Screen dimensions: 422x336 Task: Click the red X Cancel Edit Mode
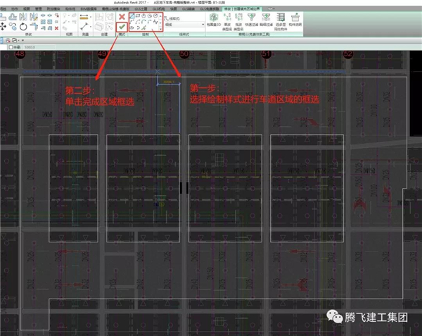[122, 15]
